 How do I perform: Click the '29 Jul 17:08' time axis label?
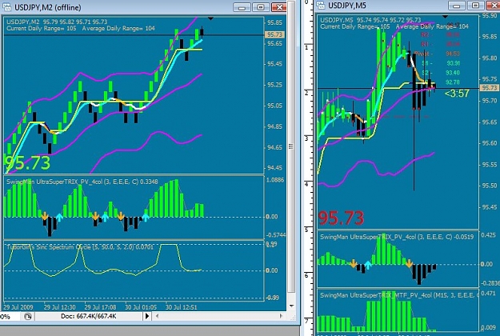100,307
